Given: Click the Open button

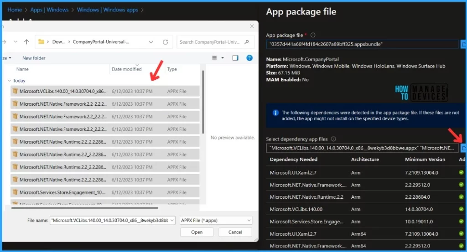Looking at the screenshot, I should pyautogui.click(x=197, y=232).
